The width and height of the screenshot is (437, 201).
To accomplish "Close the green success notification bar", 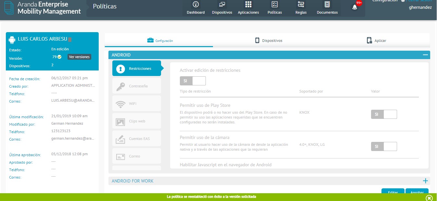I will pyautogui.click(x=429, y=198).
